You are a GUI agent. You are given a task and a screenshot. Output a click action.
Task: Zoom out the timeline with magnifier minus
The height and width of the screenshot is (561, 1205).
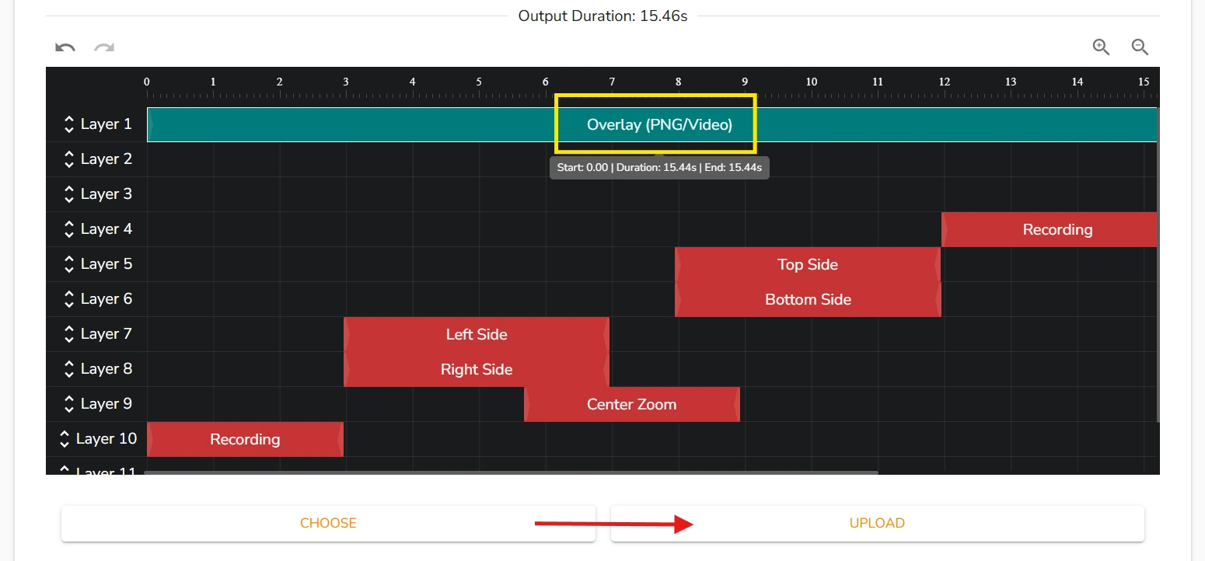coord(1140,47)
